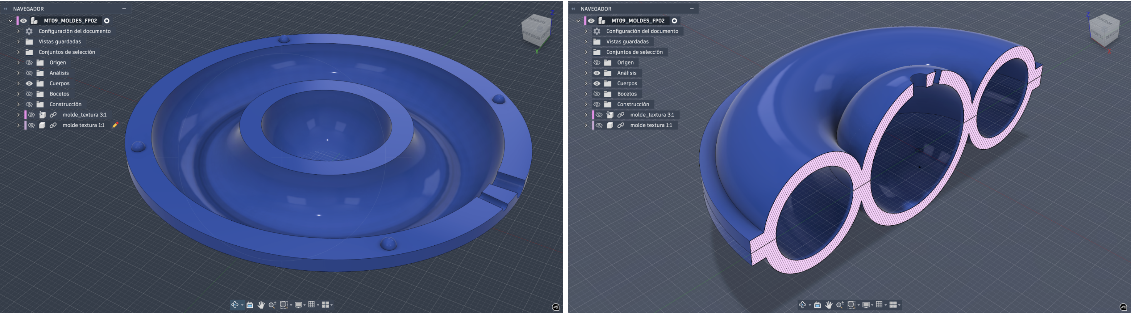Show Análisis folder in left navigator

point(29,73)
